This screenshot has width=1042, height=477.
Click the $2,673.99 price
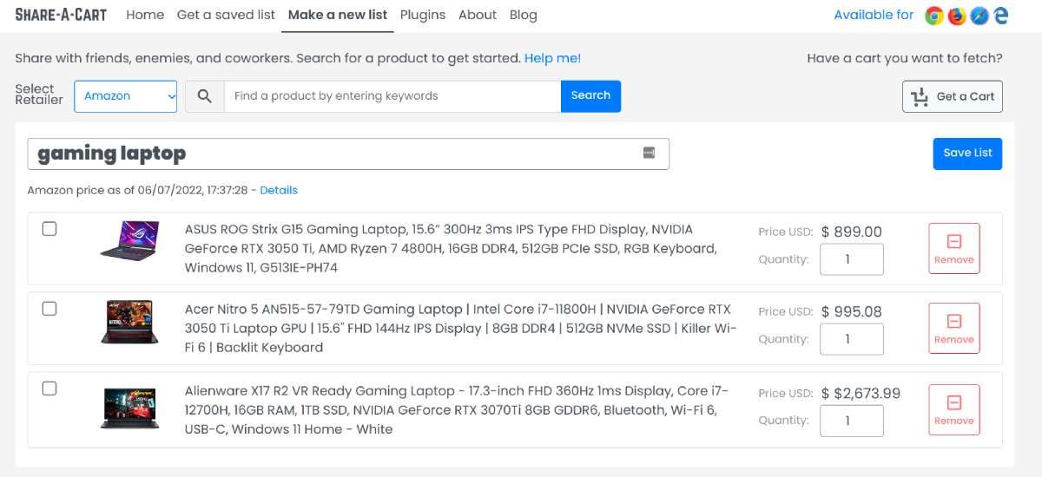pyautogui.click(x=861, y=393)
